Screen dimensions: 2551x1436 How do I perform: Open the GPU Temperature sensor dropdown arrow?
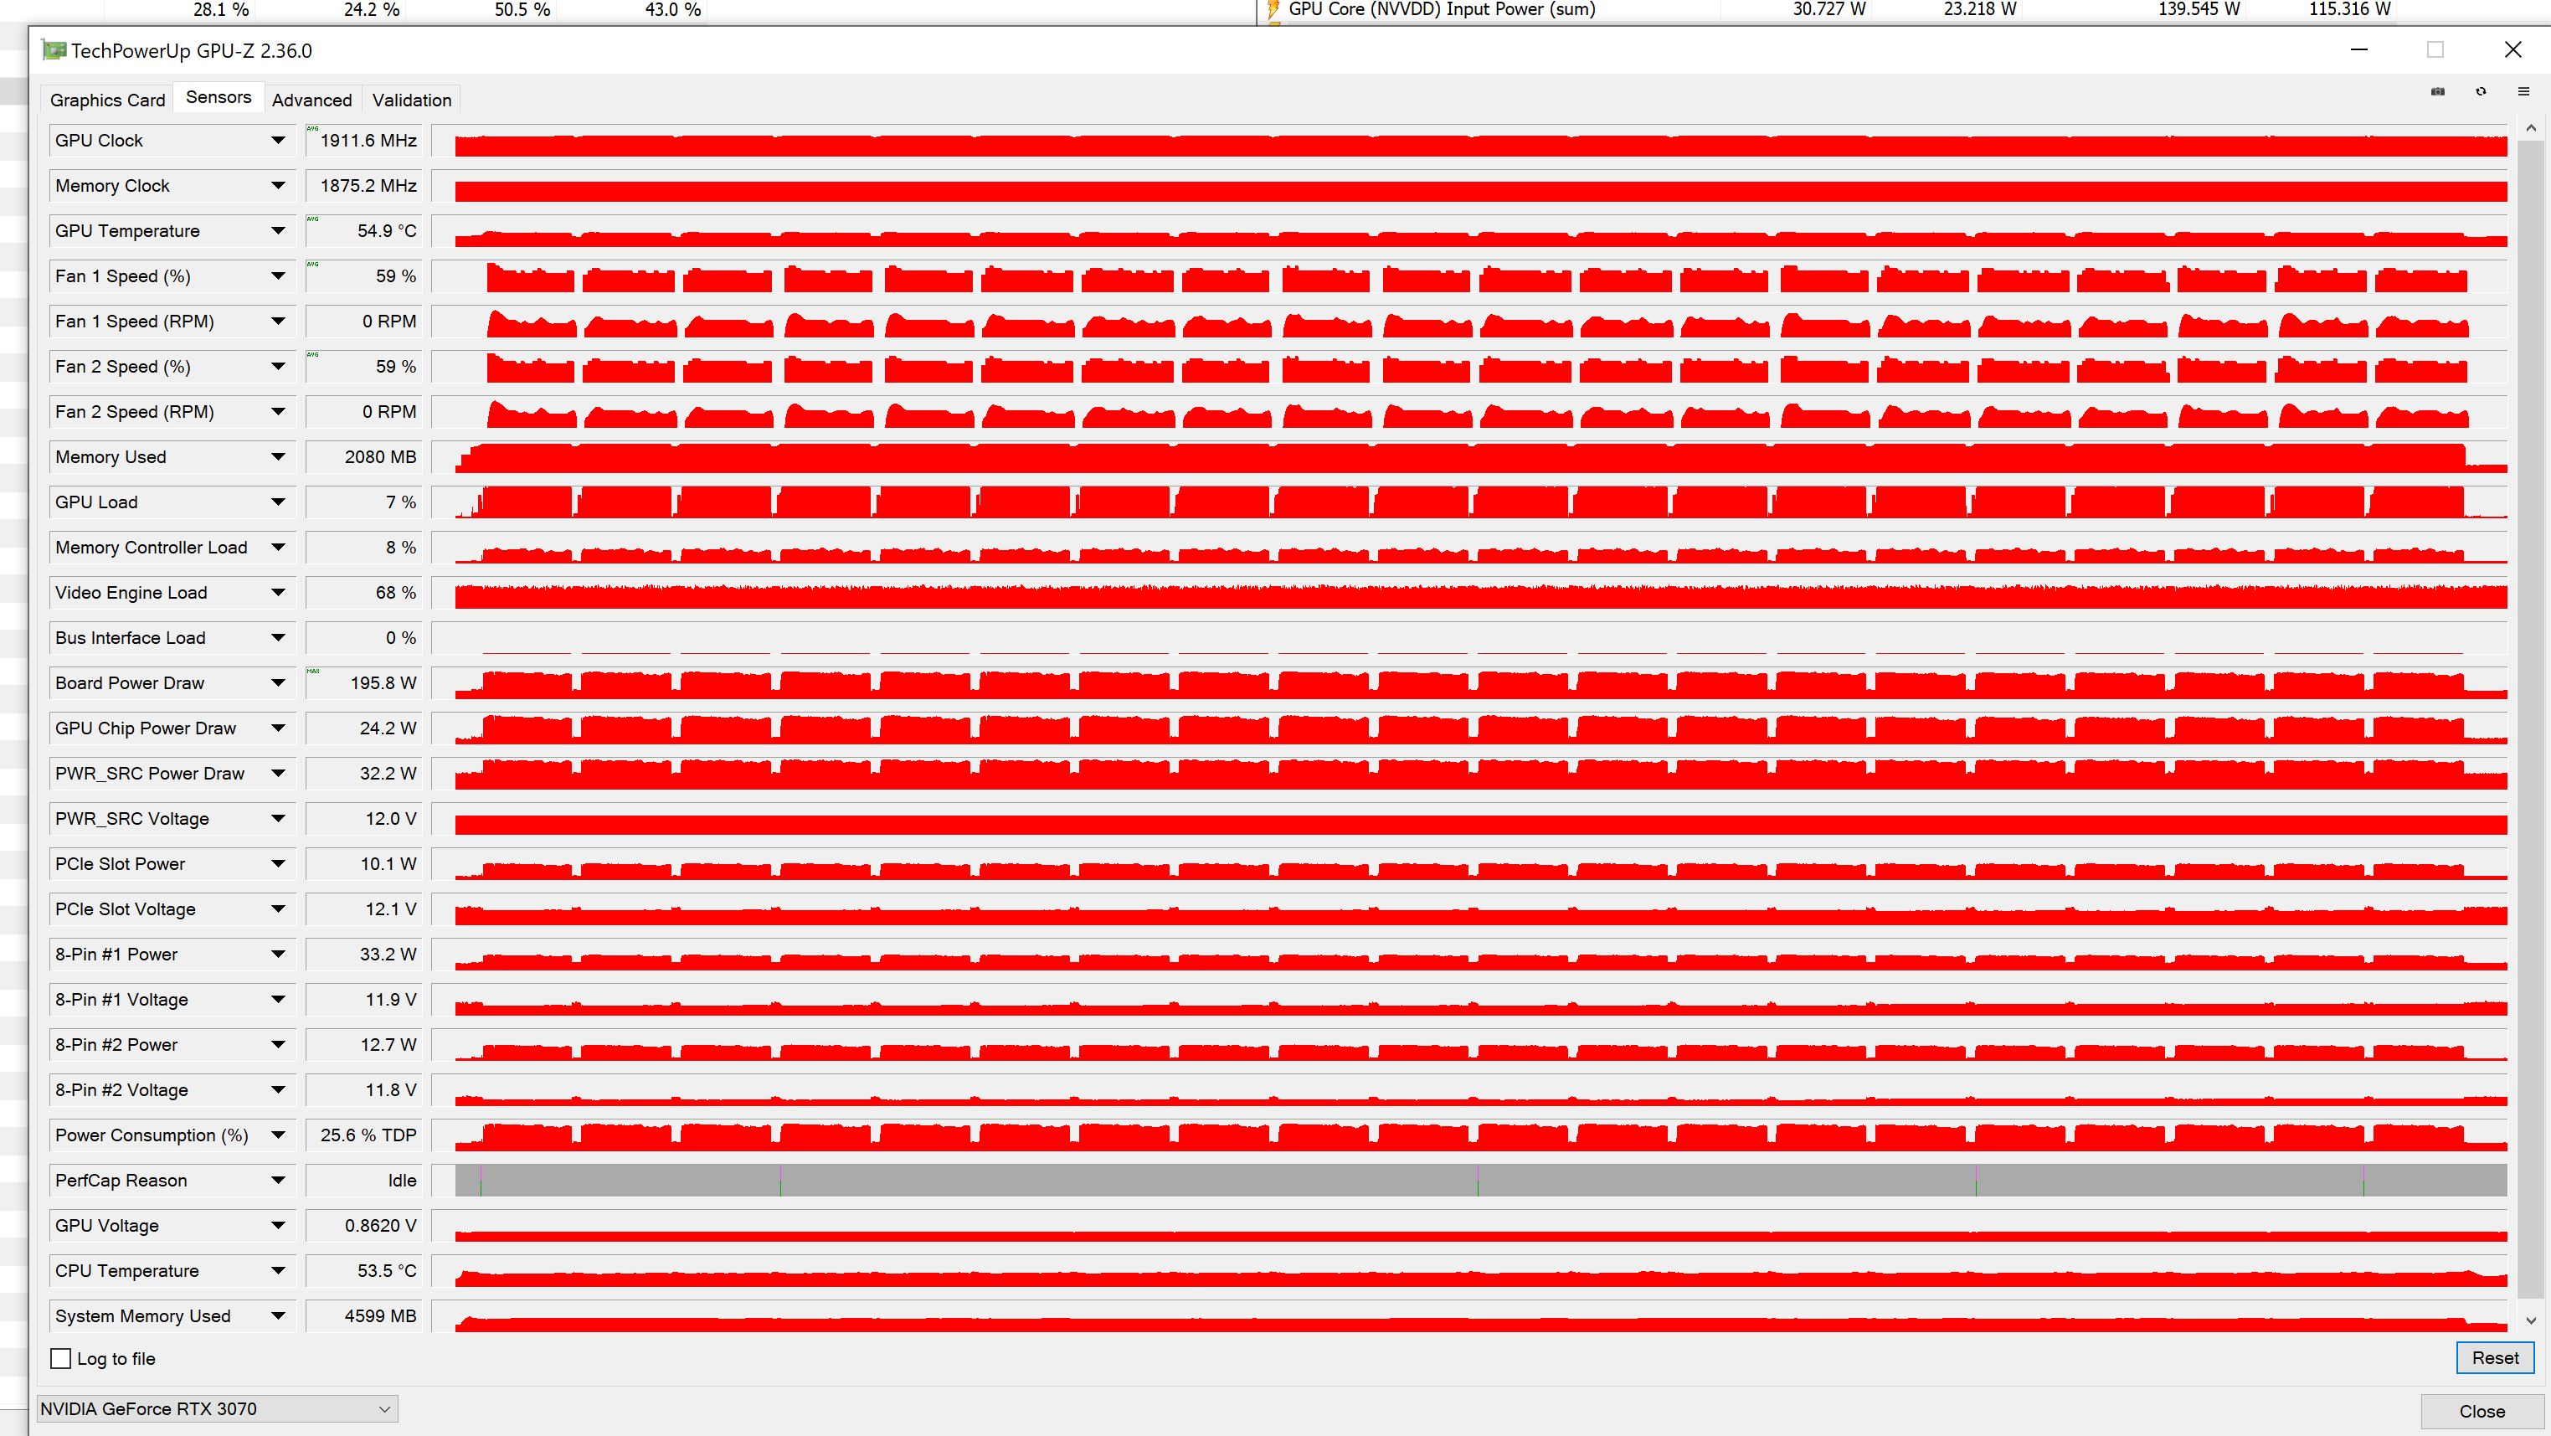(278, 231)
